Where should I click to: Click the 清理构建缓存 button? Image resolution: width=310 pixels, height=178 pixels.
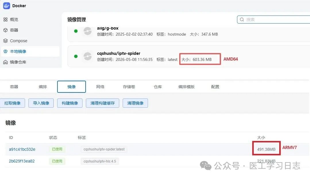(x=102, y=103)
